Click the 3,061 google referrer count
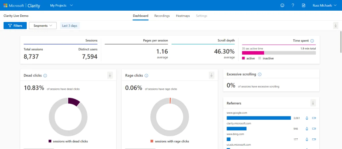The height and width of the screenshot is (149, 342). point(297,118)
